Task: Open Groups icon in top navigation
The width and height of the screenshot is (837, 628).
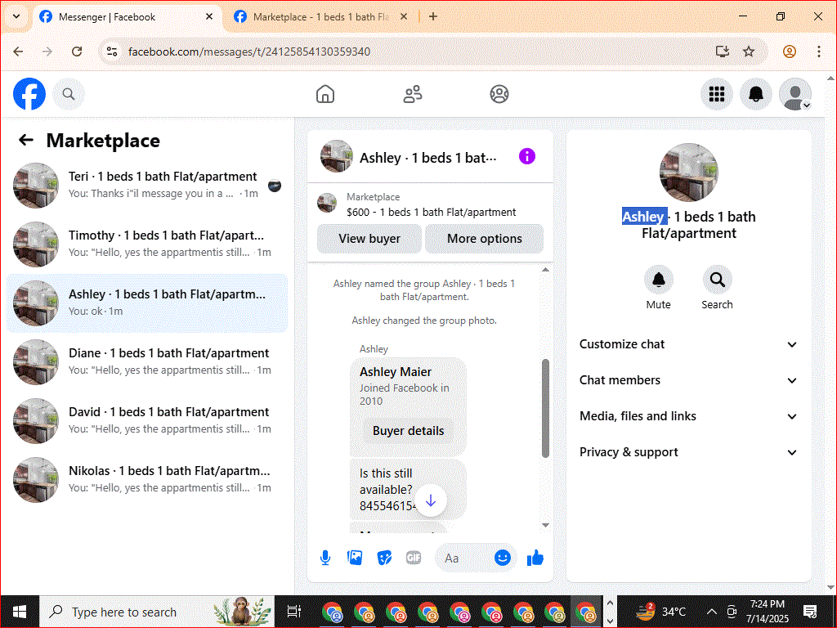Action: pos(499,94)
